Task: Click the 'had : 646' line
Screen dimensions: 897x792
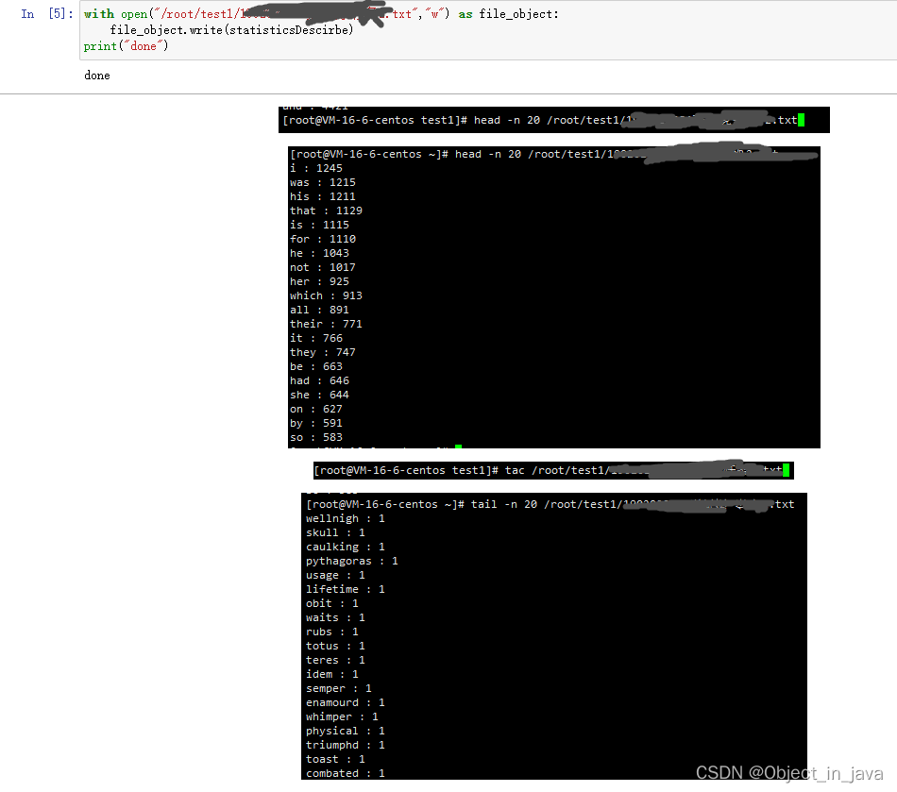Action: point(319,380)
